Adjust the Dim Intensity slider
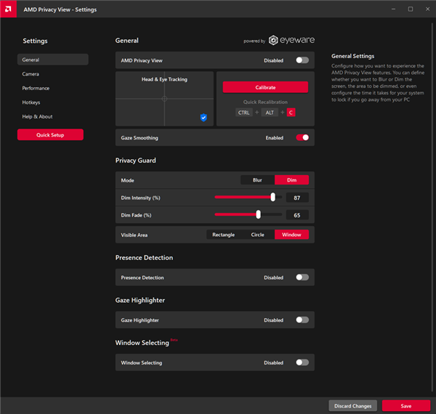This screenshot has width=436, height=414. (273, 197)
